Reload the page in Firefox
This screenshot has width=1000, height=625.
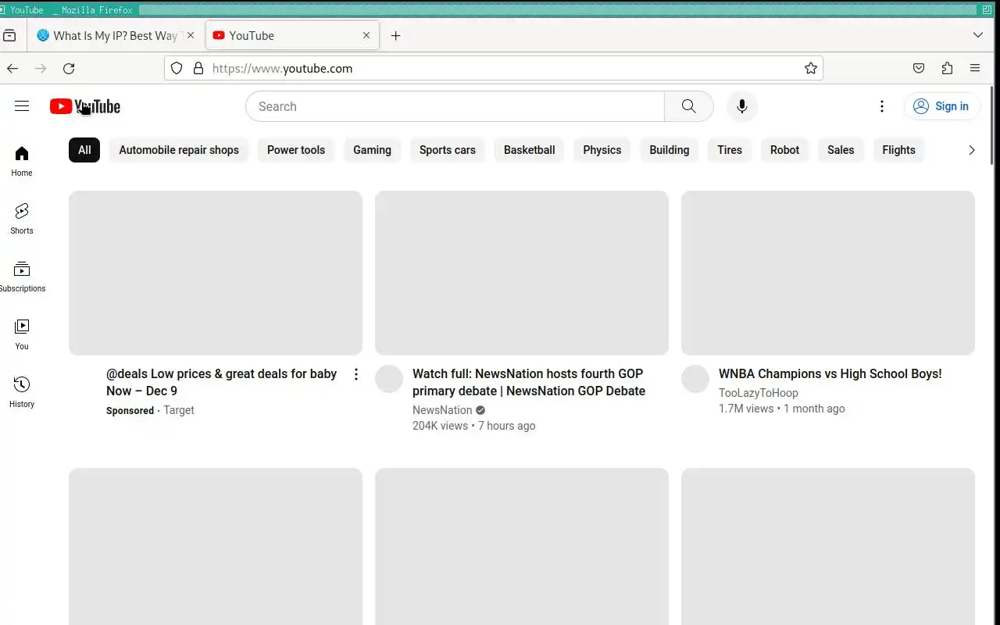(x=69, y=69)
